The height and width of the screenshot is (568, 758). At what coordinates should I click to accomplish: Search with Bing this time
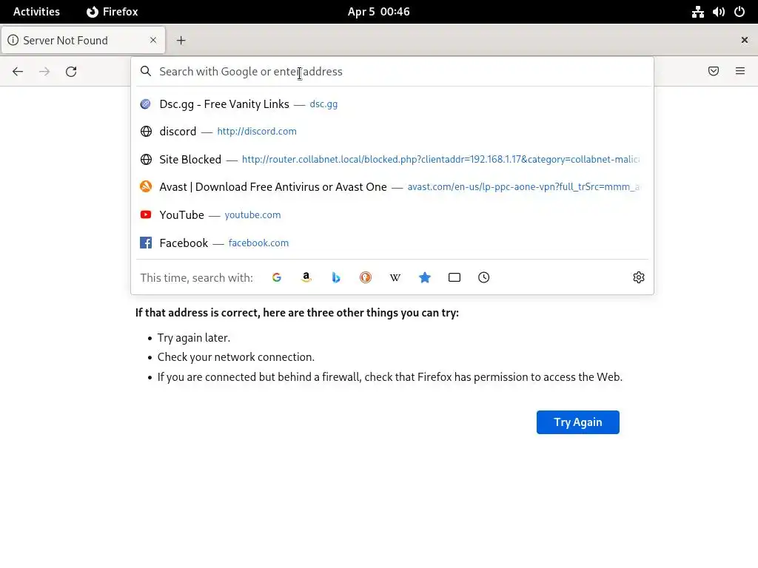[x=336, y=277]
